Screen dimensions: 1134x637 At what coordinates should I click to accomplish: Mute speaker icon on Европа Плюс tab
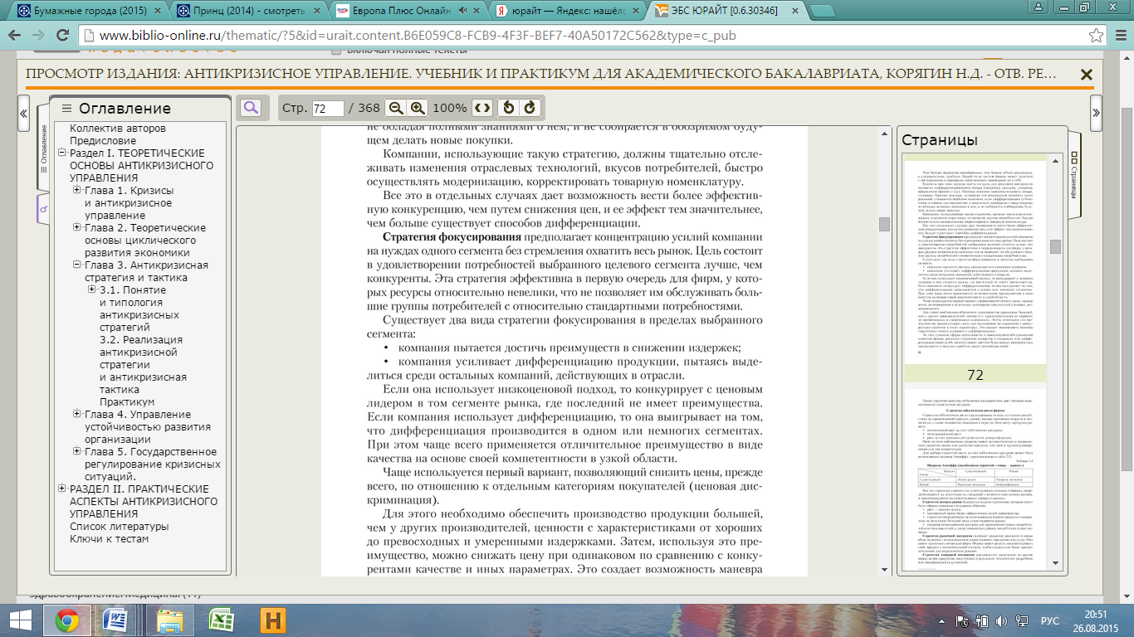[462, 12]
